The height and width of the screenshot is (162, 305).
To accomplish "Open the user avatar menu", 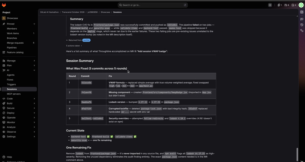I will [301, 5].
